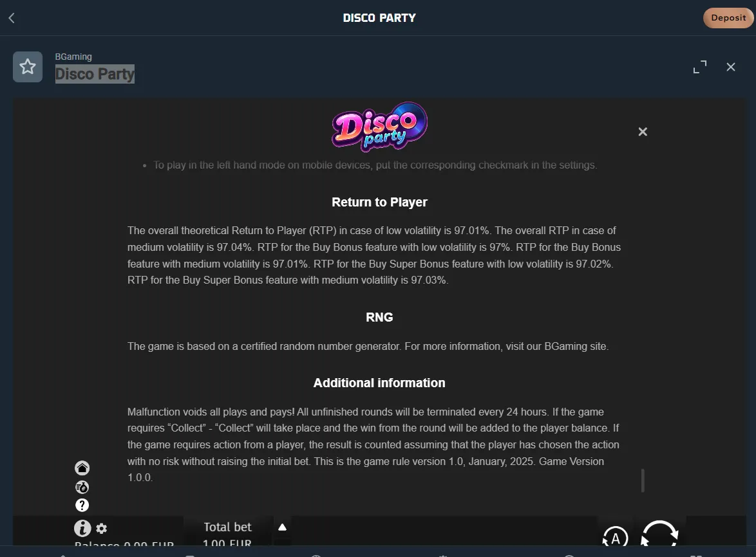Spin the reels with the spin button
The height and width of the screenshot is (557, 756).
659,533
